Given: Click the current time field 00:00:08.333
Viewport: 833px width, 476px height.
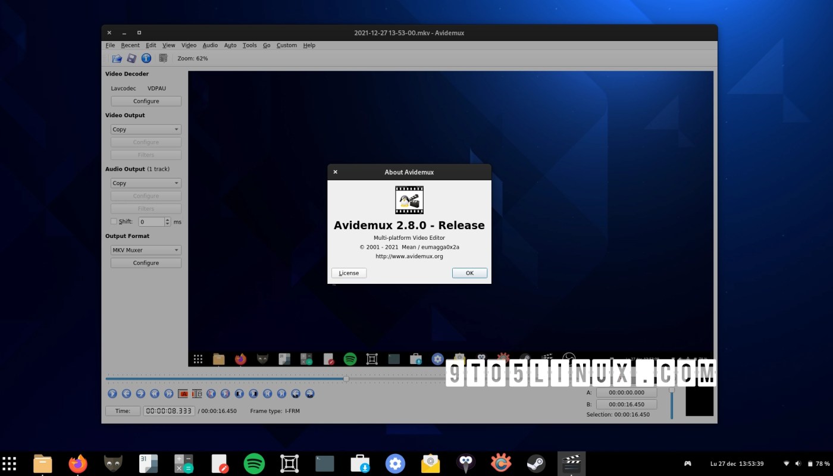Looking at the screenshot, I should click(x=169, y=411).
